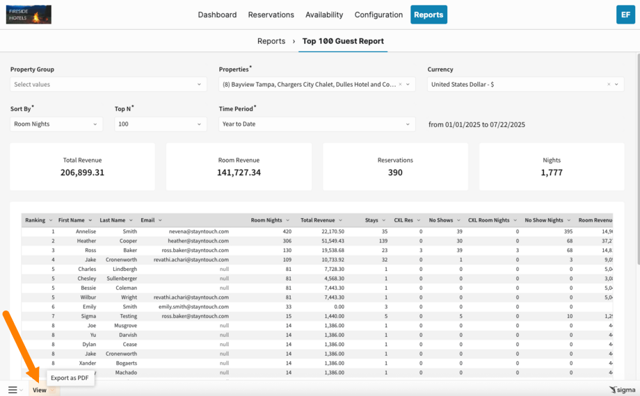The image size is (640, 396).
Task: Click the Nights 1,777 summary card
Action: point(552,167)
